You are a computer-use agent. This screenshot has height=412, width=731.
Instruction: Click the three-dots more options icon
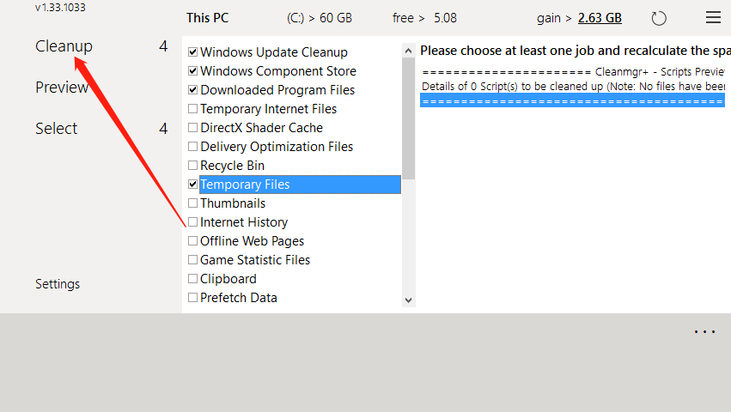point(704,332)
